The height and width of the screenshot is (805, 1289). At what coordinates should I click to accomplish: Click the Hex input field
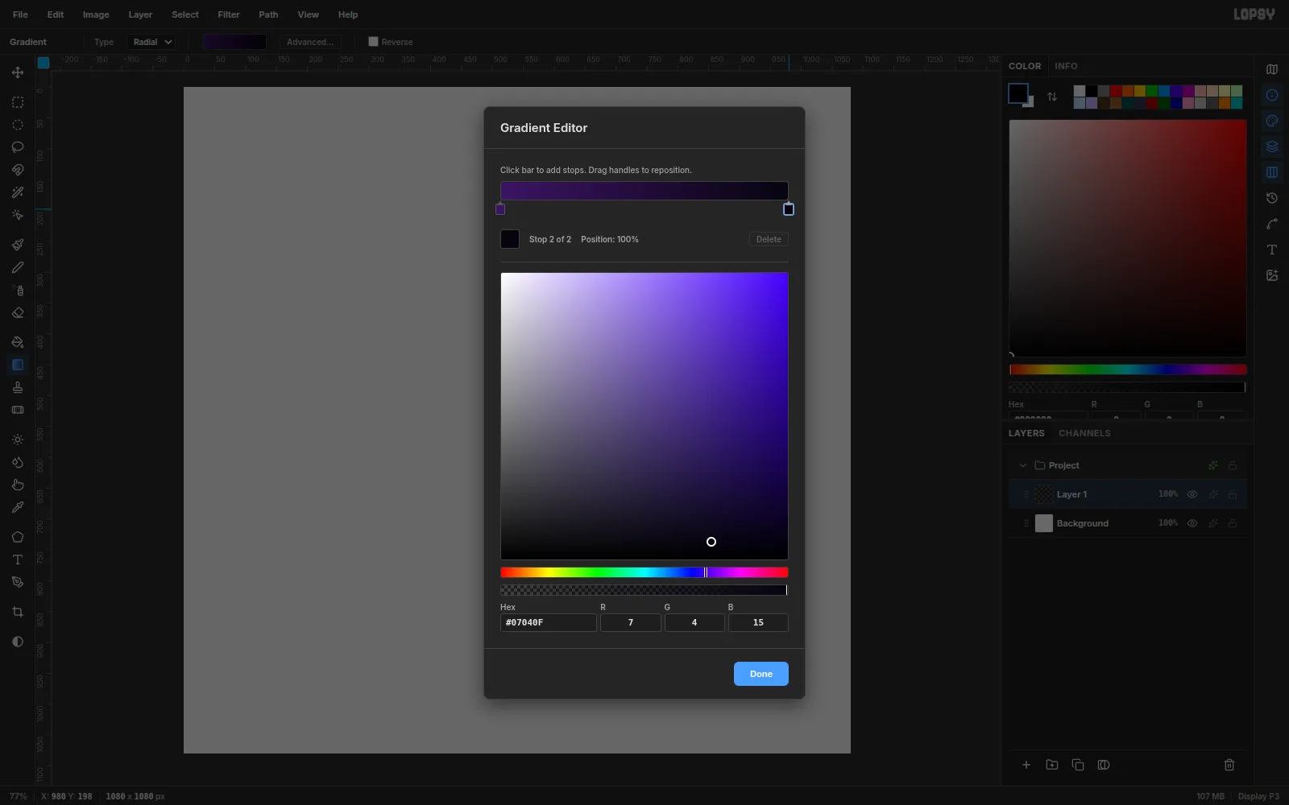549,622
